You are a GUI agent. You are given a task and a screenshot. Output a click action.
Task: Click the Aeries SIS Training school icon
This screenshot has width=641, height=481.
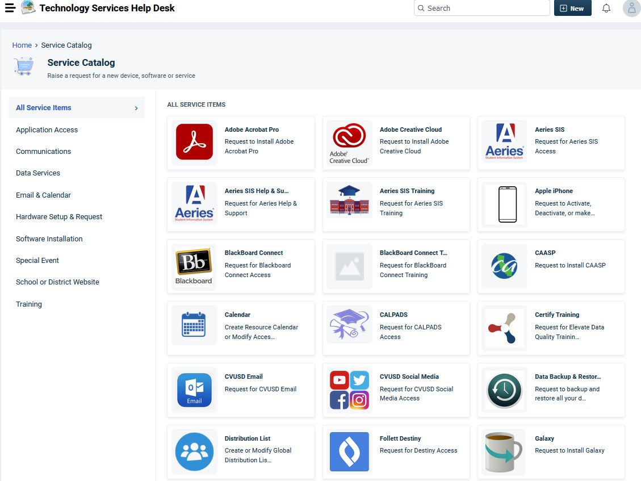pos(349,200)
